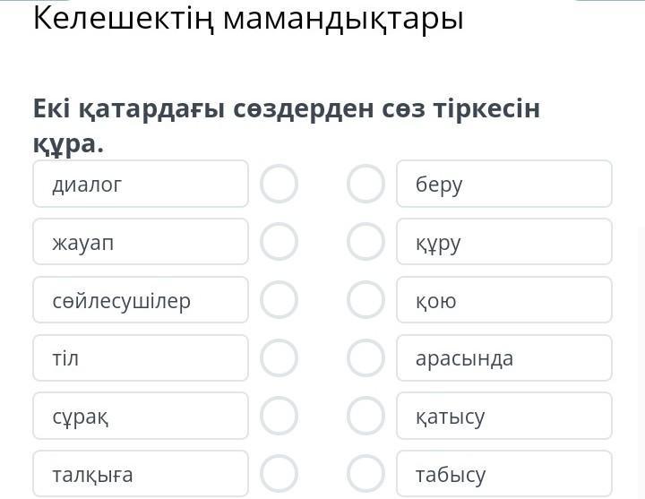Select the radio circle next to диалог
The width and height of the screenshot is (645, 499).
(x=279, y=184)
